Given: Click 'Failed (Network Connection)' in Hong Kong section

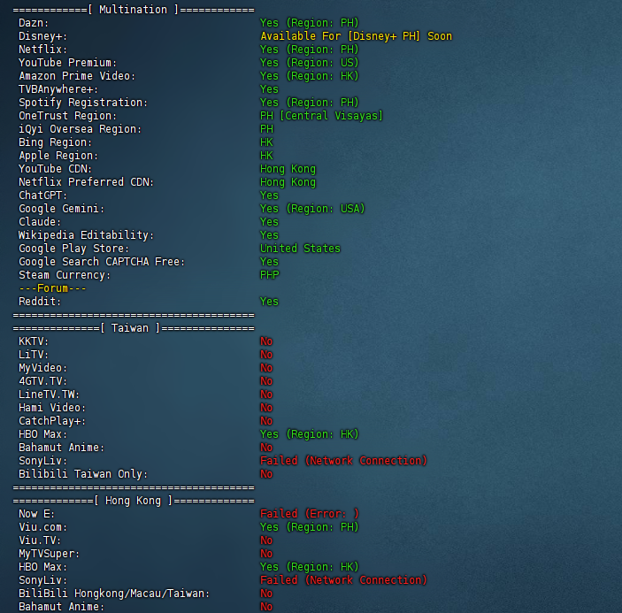Looking at the screenshot, I should pos(343,580).
